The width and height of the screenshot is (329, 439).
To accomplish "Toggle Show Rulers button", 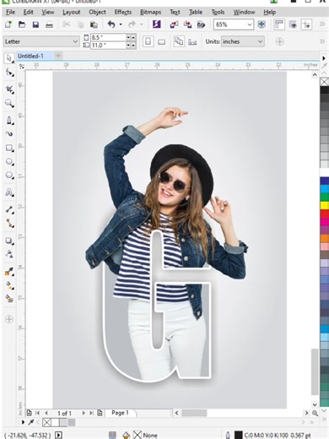I will tap(279, 24).
